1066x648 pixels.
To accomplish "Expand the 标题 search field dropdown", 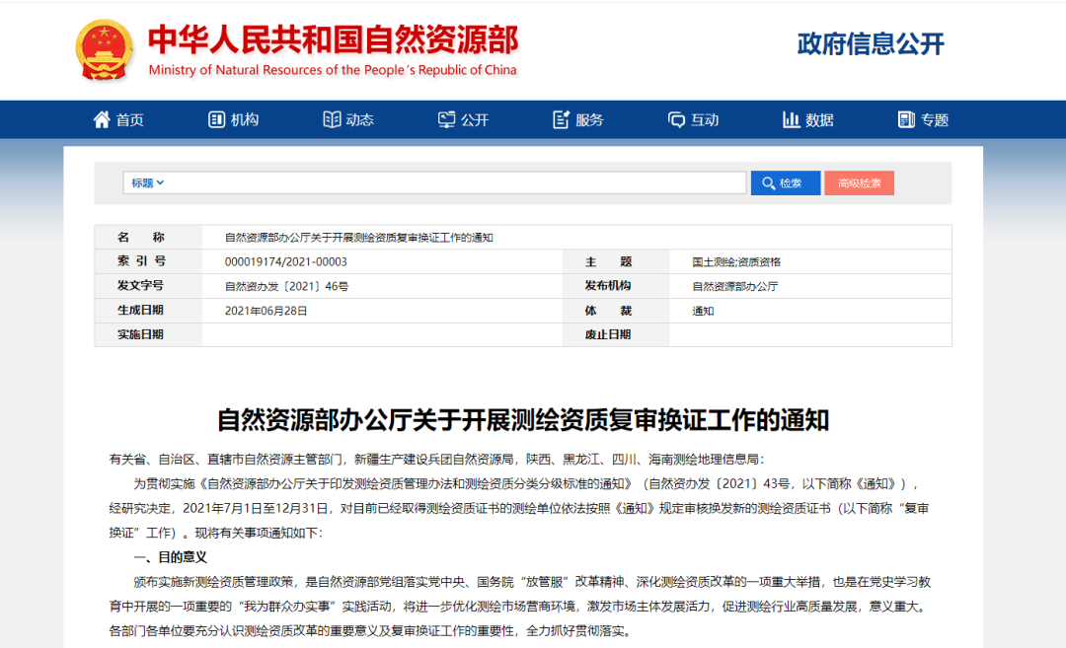I will 147,182.
